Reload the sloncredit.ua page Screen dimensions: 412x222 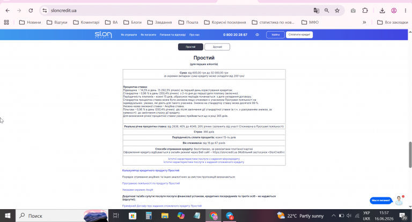pos(31,11)
